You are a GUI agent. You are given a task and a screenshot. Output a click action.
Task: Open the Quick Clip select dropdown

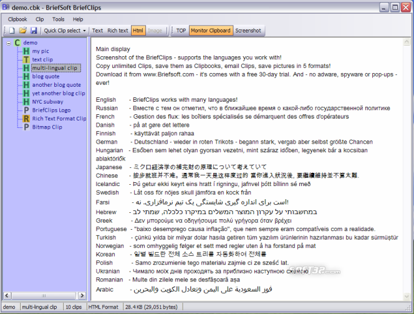click(65, 31)
